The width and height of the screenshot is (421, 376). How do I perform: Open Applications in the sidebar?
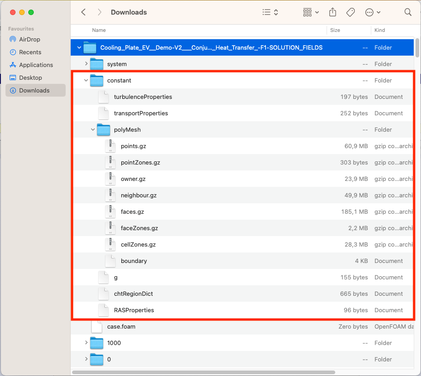[36, 65]
